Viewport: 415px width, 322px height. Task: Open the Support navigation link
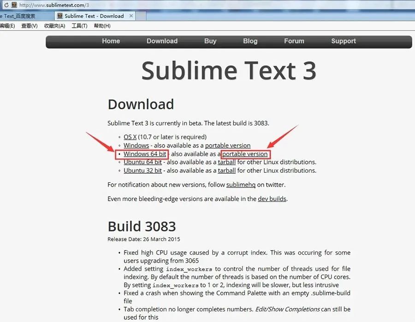click(x=344, y=41)
